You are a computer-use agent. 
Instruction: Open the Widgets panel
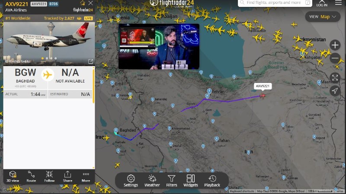190,181
